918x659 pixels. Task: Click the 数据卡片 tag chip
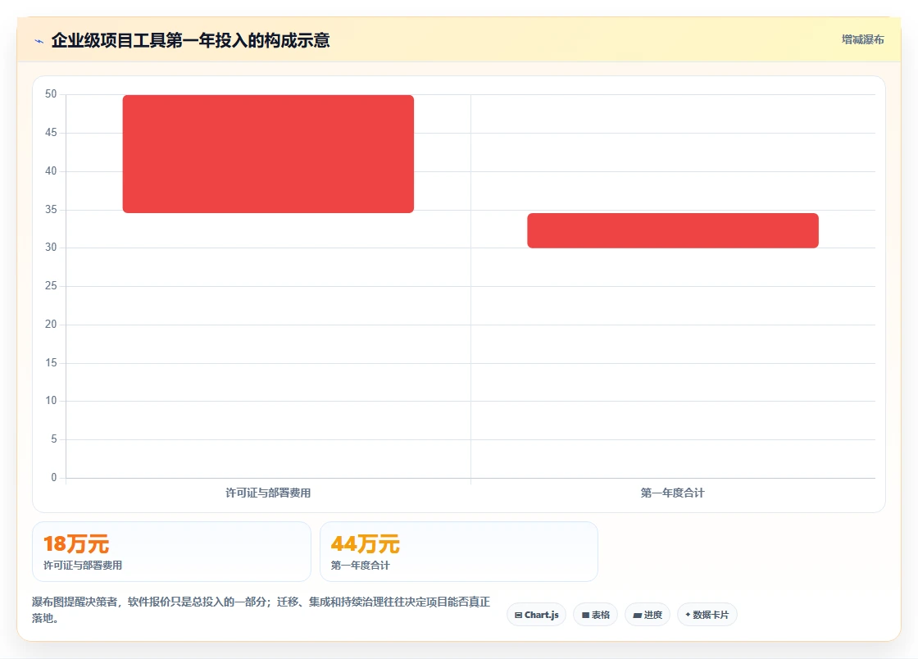click(707, 615)
